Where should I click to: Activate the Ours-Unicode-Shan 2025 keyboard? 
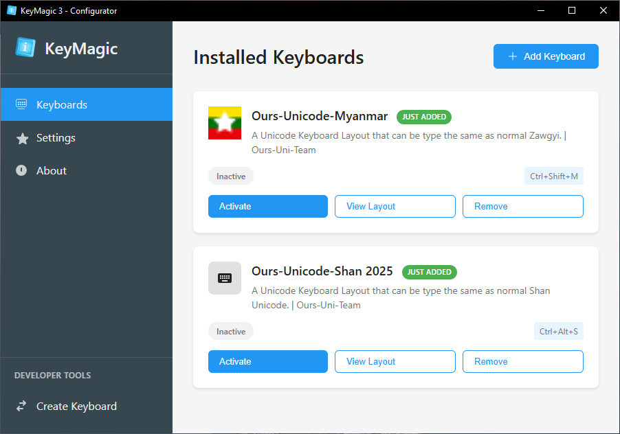click(x=267, y=361)
